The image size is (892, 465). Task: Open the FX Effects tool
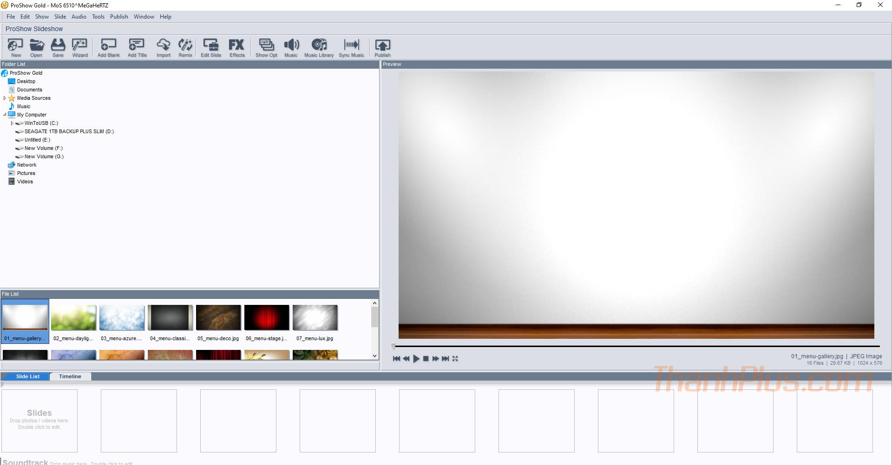tap(236, 48)
